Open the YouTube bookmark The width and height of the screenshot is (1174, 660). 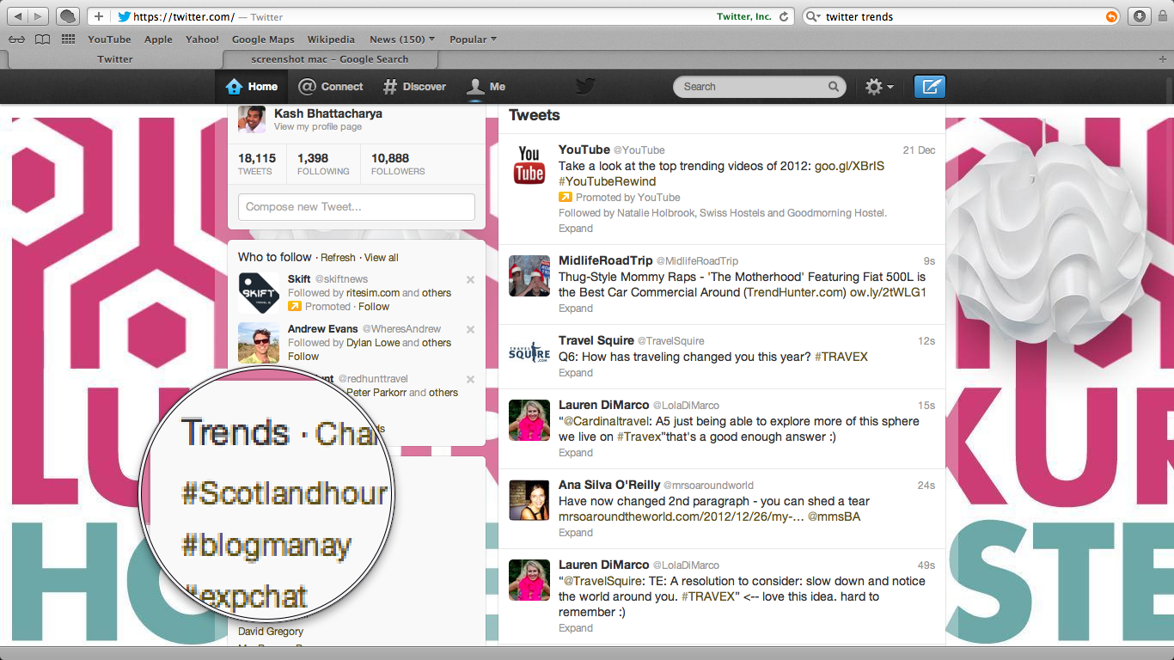(x=109, y=40)
